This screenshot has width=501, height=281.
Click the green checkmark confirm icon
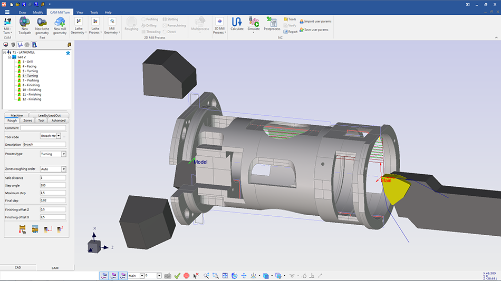click(177, 276)
